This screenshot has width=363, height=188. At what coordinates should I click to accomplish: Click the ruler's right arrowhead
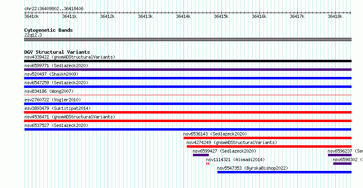pos(350,13)
